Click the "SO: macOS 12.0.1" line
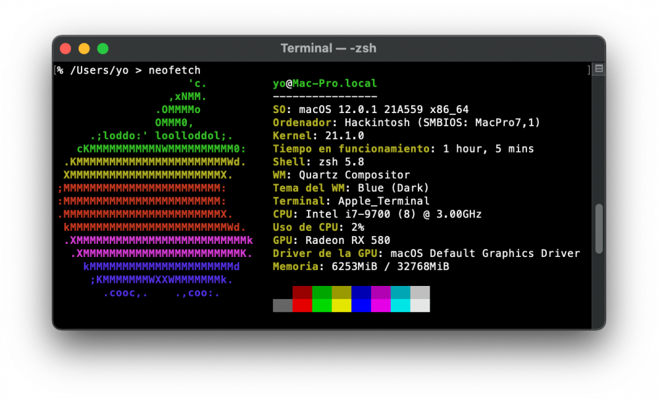Screen dimensions: 658x399 (370, 110)
